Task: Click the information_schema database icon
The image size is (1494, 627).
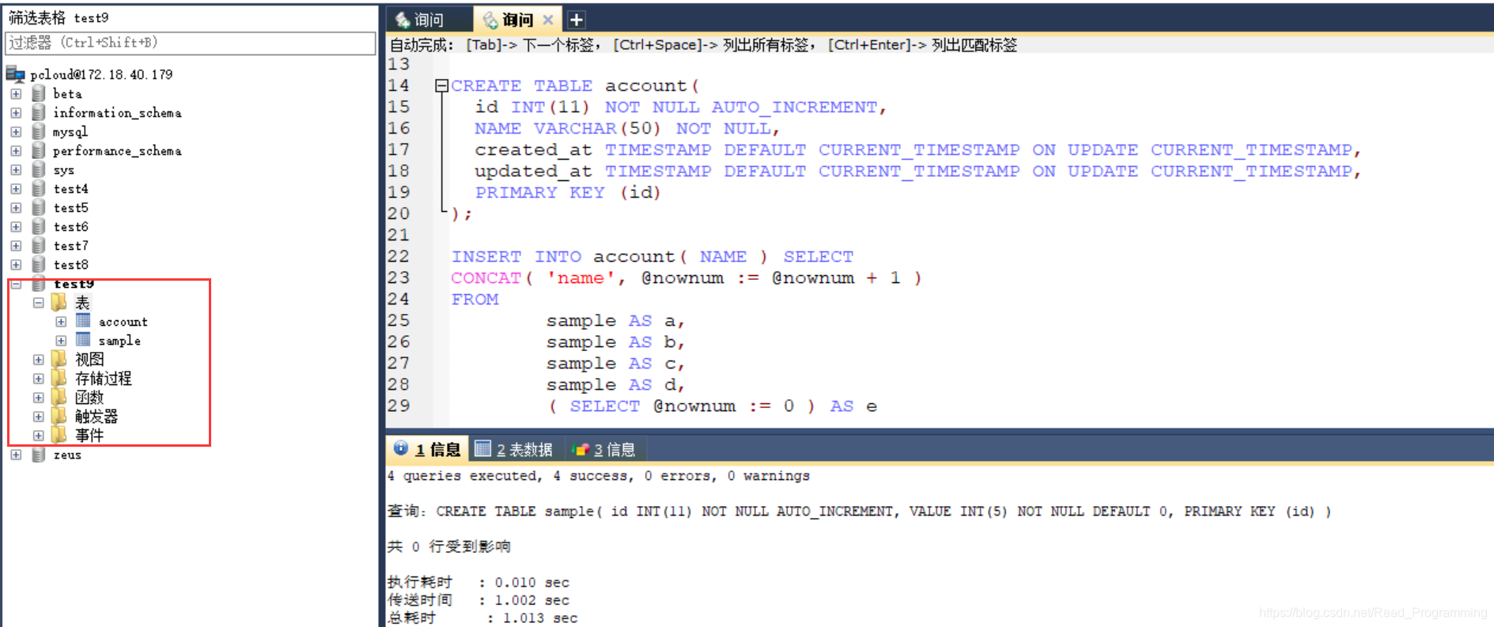Action: (38, 112)
